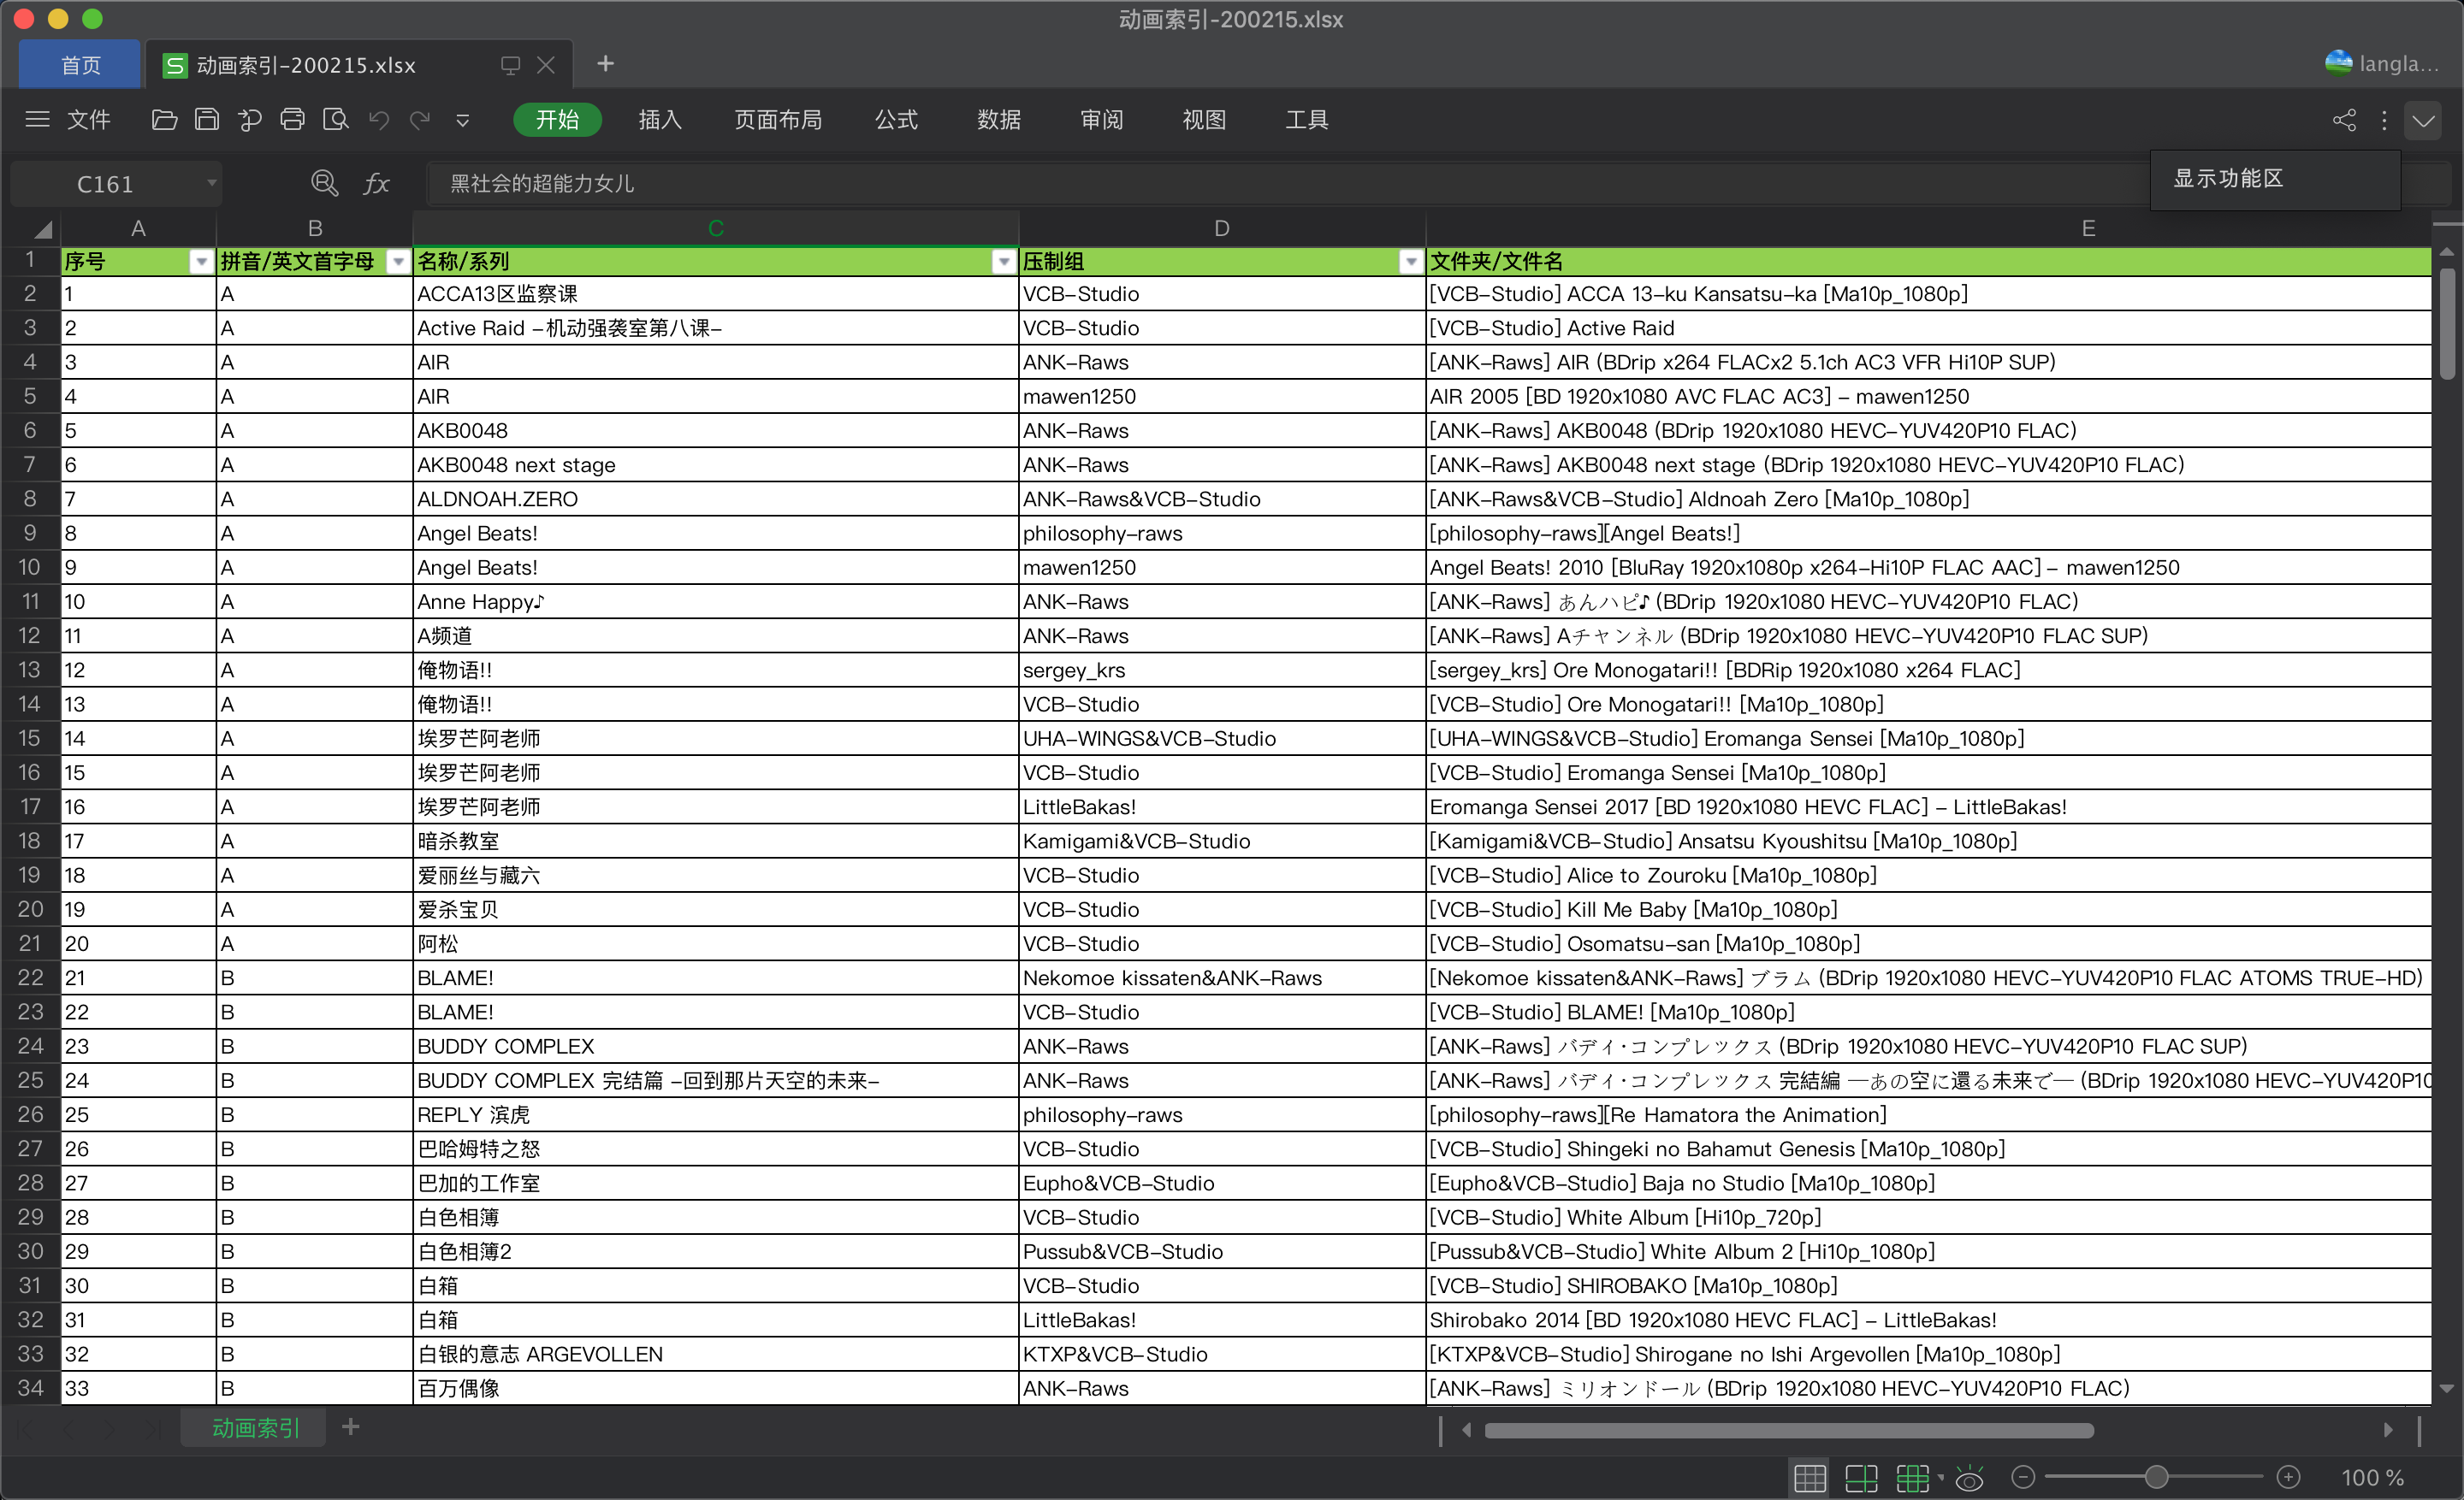Viewport: 2464px width, 1500px height.
Task: Open the 压制组 column filter dropdown
Action: [x=1410, y=262]
